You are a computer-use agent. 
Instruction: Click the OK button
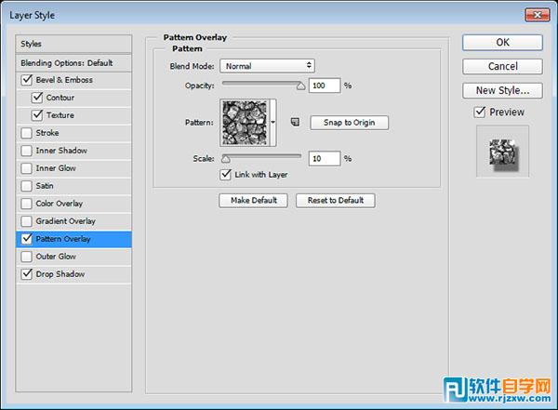[x=502, y=43]
